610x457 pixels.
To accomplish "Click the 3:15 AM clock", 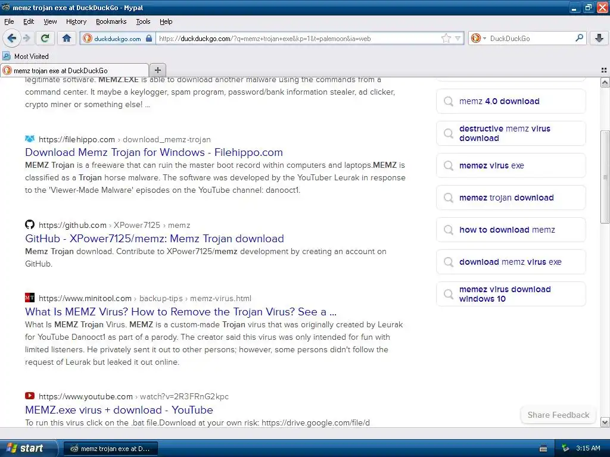I will pyautogui.click(x=588, y=449).
